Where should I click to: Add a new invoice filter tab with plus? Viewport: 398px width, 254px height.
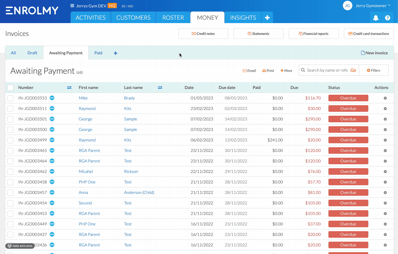coord(115,53)
